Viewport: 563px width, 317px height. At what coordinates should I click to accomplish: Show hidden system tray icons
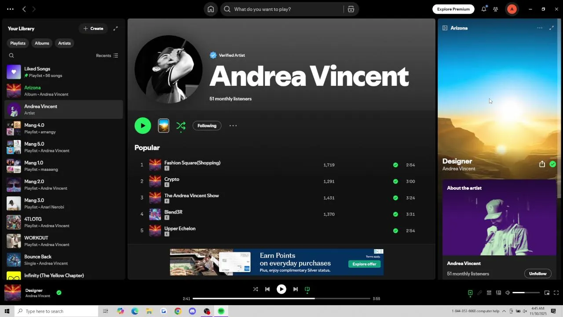coord(504,311)
